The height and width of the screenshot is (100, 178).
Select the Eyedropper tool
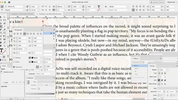coord(4,42)
